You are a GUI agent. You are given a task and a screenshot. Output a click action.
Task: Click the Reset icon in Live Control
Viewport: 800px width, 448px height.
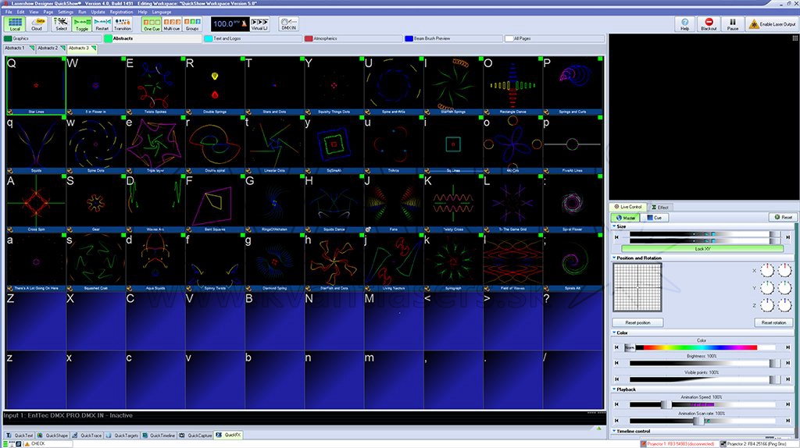pyautogui.click(x=783, y=217)
